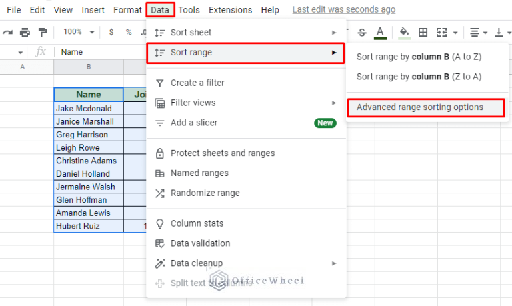Click the redo arrow icon

7,32
